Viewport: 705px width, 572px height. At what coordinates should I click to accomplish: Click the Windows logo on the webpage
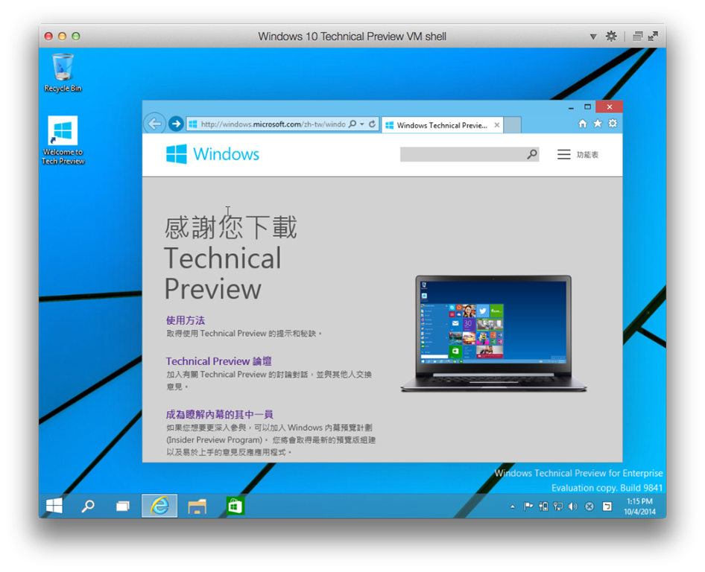pos(176,154)
